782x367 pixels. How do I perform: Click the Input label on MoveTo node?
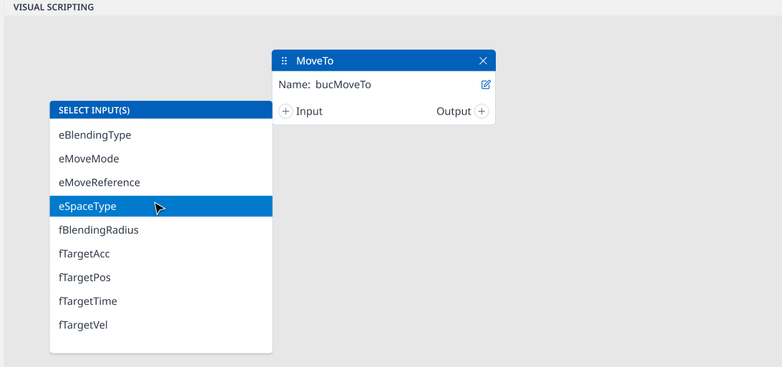pyautogui.click(x=309, y=111)
